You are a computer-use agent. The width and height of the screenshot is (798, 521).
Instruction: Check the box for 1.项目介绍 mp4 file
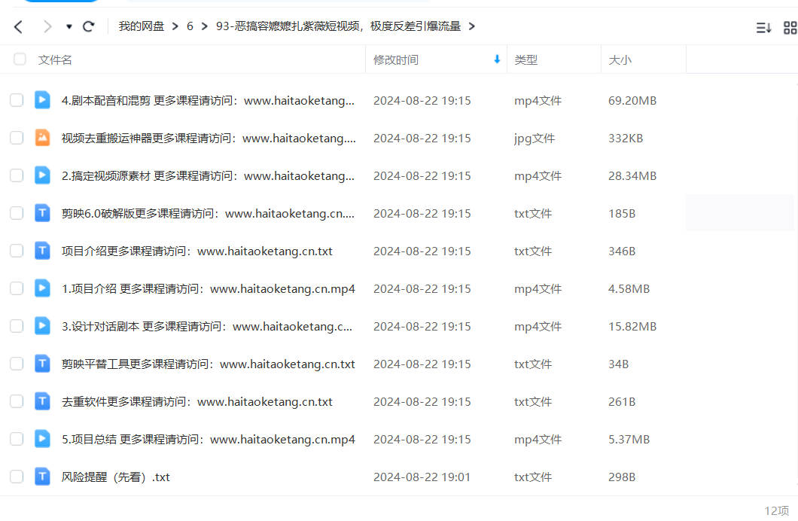tap(17, 288)
